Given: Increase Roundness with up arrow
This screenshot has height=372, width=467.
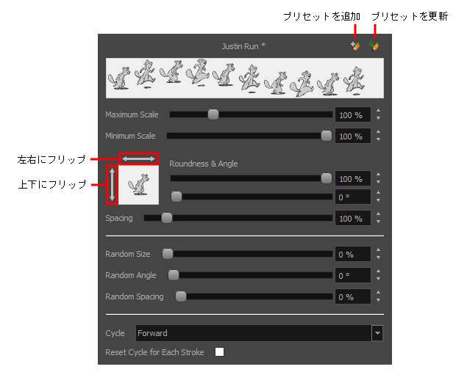Looking at the screenshot, I should tap(378, 175).
